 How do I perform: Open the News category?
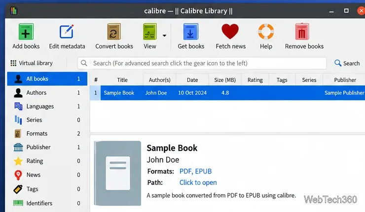click(47, 175)
